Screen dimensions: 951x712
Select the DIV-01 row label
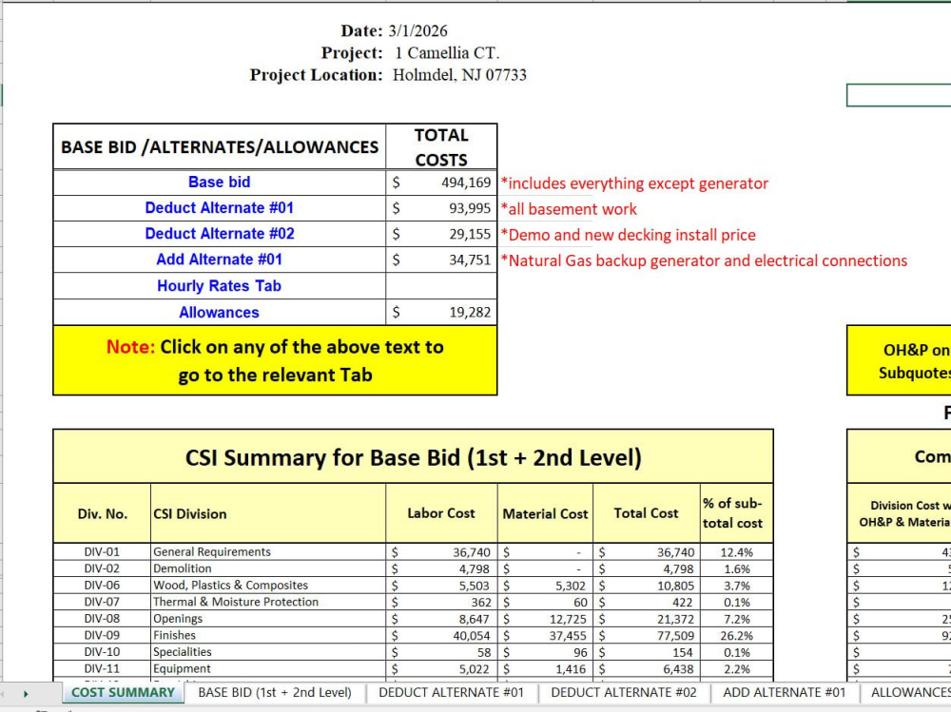click(x=102, y=552)
